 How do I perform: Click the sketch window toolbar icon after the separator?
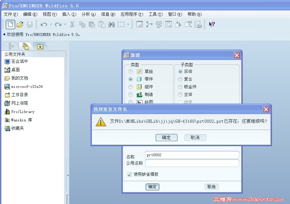(140, 24)
